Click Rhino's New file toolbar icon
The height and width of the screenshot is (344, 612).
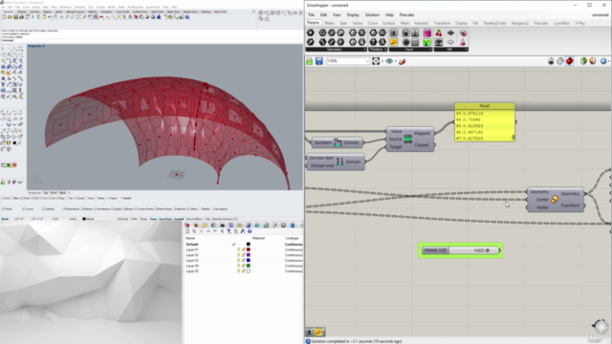coord(4,17)
